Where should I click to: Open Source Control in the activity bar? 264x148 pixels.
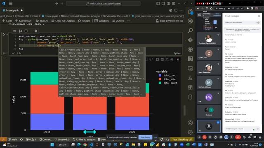pyautogui.click(x=190, y=40)
